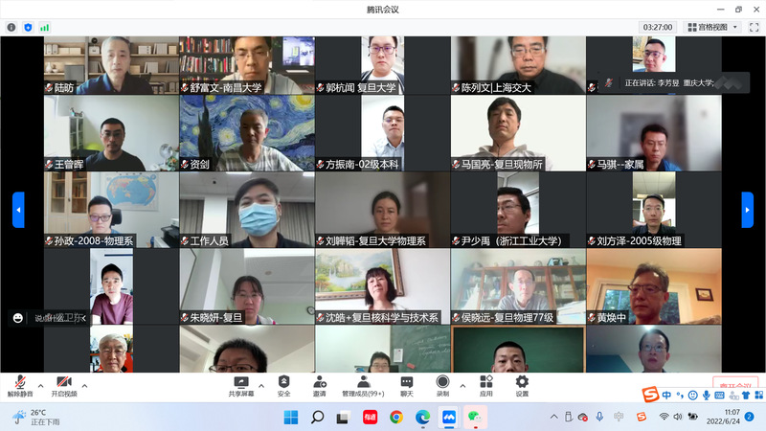Go to next page of participants
This screenshot has height=431, width=766.
(747, 210)
